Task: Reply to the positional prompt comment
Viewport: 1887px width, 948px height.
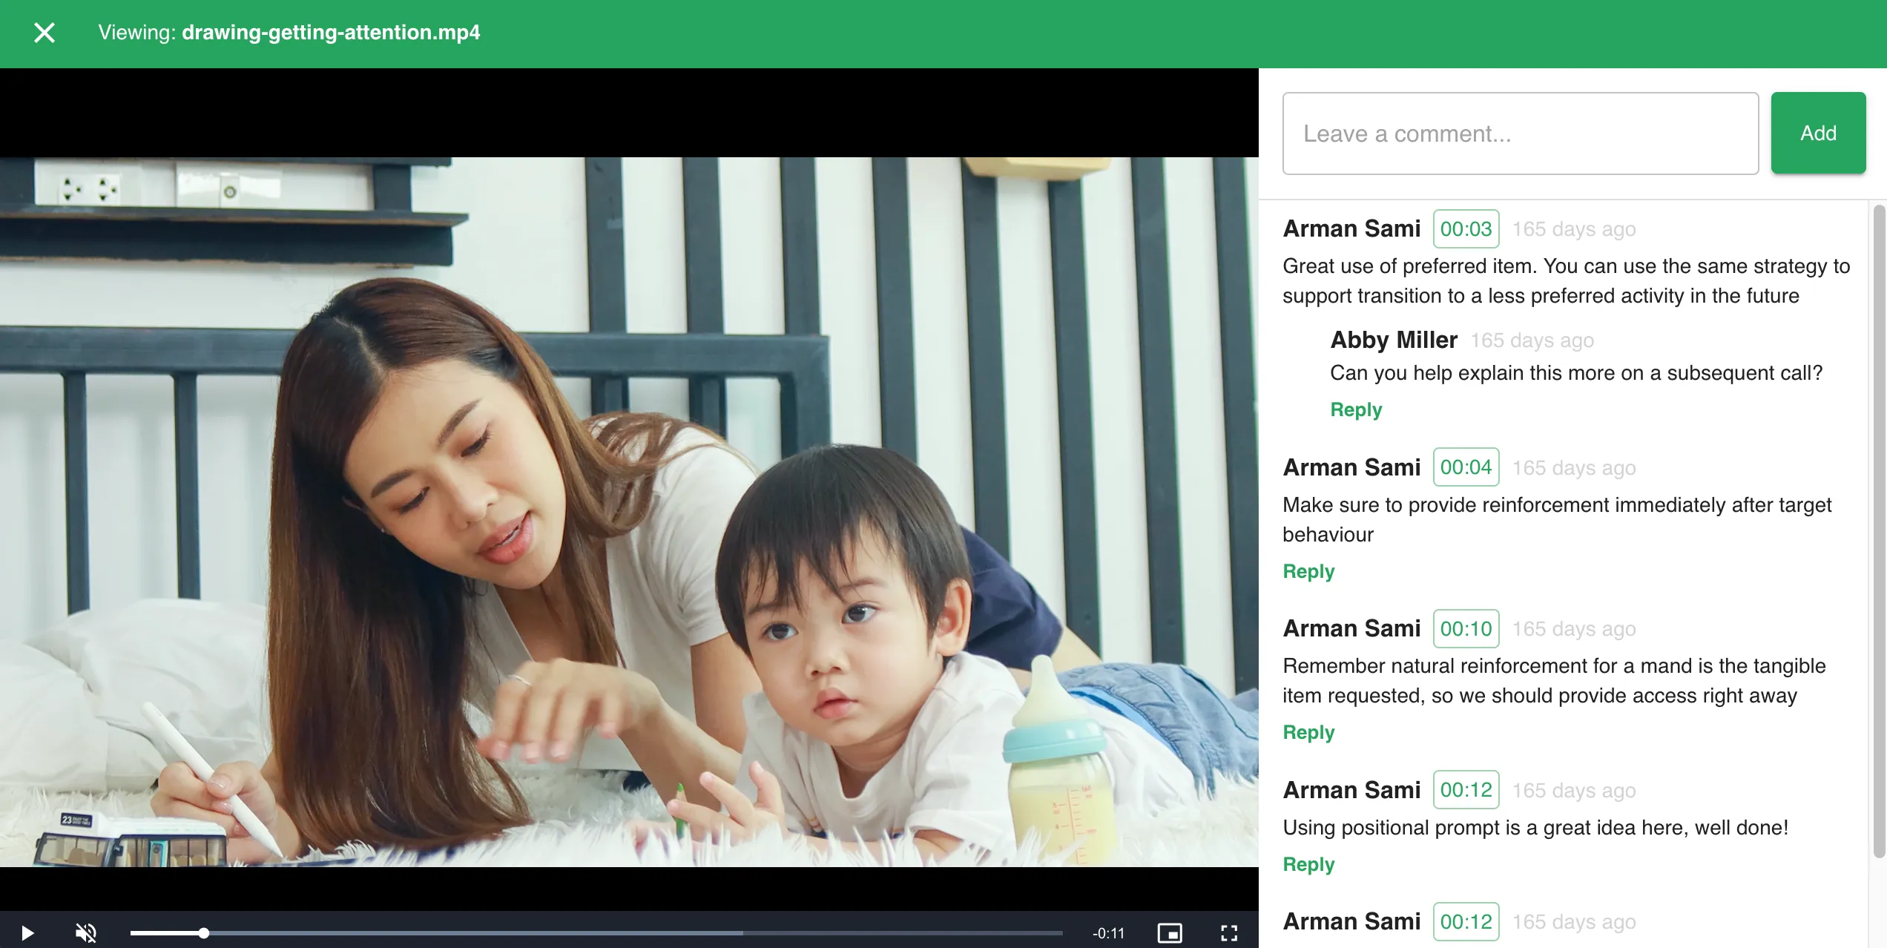Action: tap(1308, 864)
